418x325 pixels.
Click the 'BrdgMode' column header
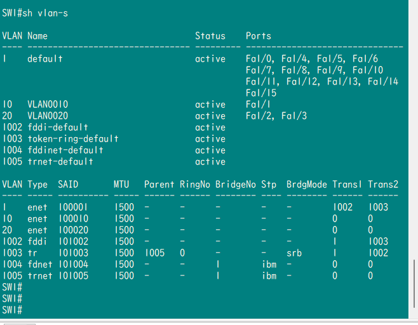coord(307,185)
